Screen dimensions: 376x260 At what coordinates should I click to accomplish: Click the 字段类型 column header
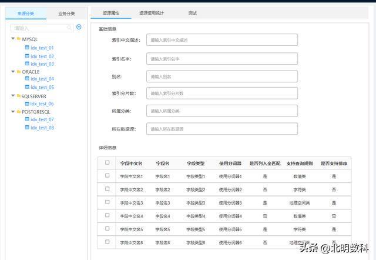196,164
